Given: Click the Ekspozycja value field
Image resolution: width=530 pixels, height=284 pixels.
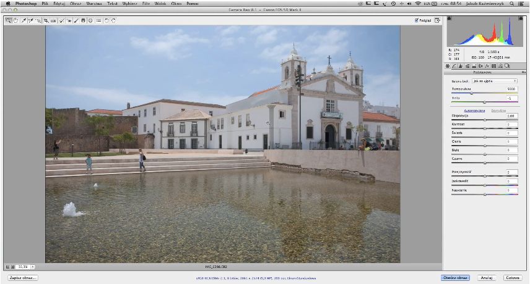Looking at the screenshot, I should tap(512, 116).
